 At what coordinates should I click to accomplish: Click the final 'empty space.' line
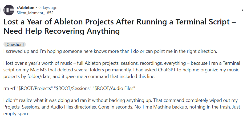click(17, 114)
